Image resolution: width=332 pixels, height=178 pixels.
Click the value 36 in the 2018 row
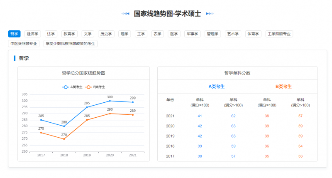point(267,146)
